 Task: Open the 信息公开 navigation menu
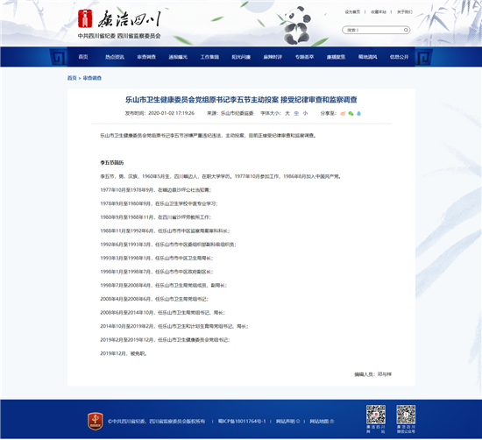coord(399,57)
